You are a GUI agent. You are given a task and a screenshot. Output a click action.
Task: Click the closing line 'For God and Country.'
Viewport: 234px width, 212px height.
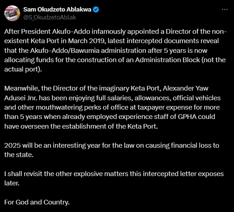coord(37,202)
